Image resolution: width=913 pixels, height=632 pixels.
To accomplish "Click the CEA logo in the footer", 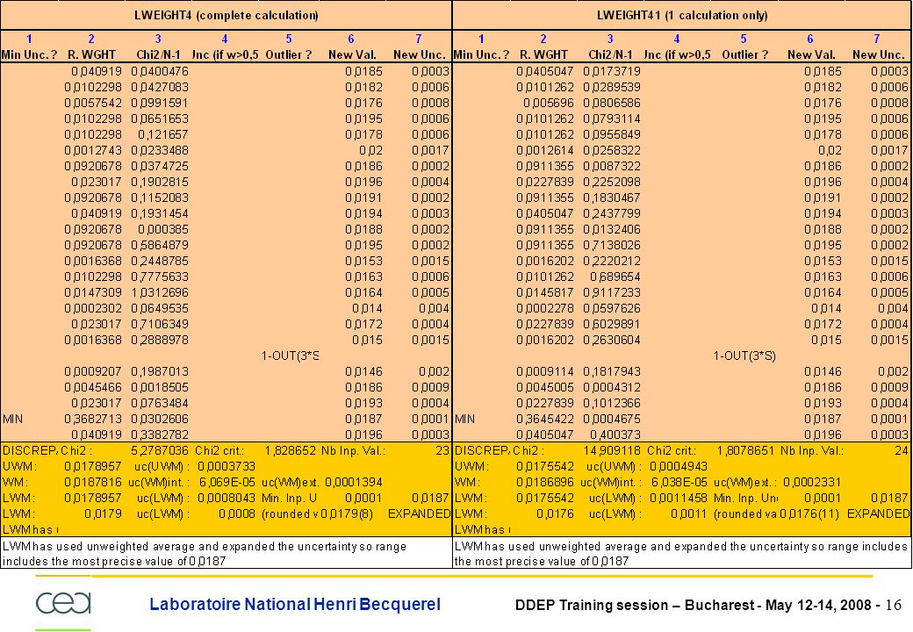I will coord(63,603).
